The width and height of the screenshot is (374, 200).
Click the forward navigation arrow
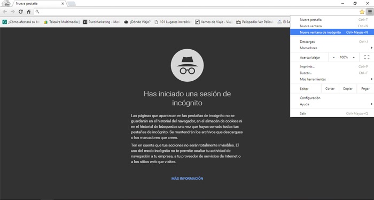point(13,12)
